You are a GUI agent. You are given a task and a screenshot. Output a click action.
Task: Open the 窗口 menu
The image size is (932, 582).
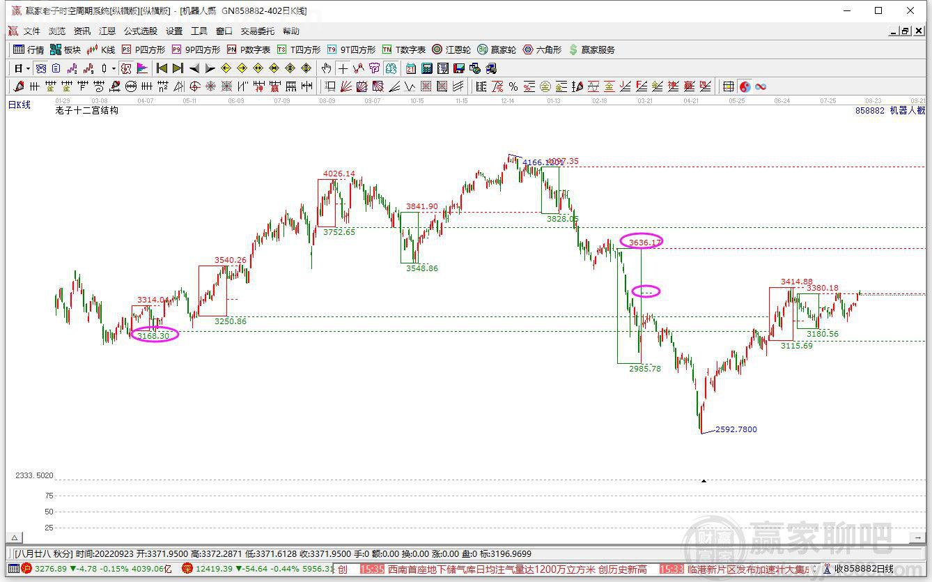coord(224,31)
